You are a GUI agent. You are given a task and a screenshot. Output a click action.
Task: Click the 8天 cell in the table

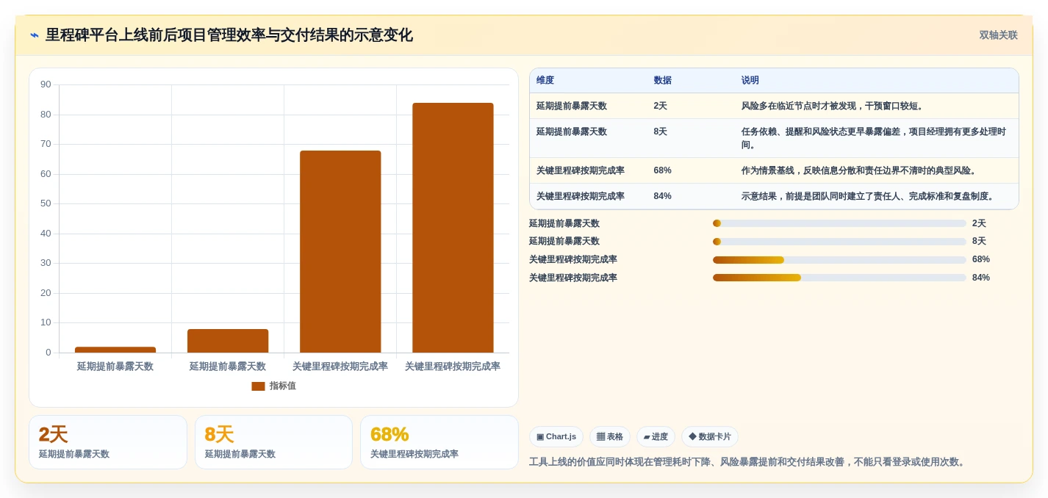click(661, 132)
